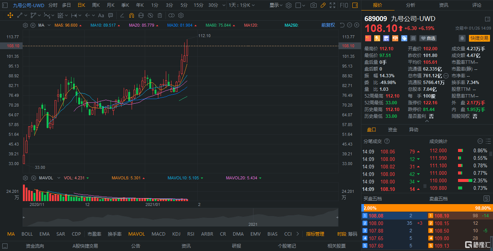The width and height of the screenshot is (493, 251).
Task: Switch to 周K weekly chart
Action: click(x=96, y=5)
